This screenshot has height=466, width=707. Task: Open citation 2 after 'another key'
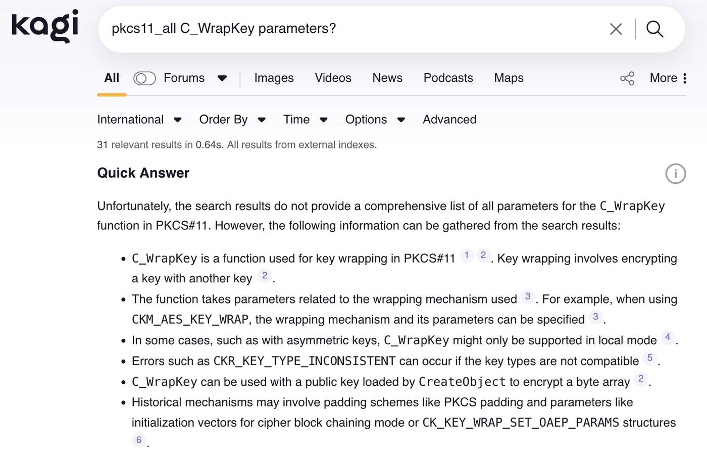[265, 276]
